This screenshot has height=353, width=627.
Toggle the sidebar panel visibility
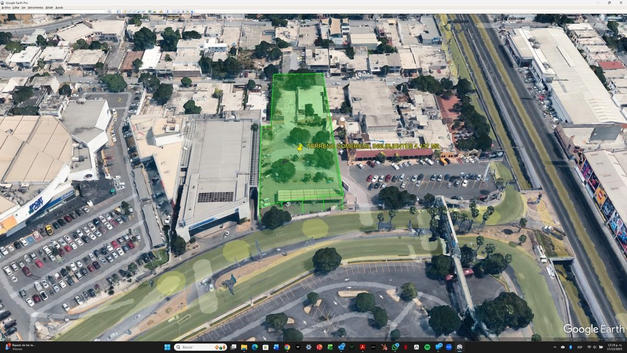(x=119, y=12)
